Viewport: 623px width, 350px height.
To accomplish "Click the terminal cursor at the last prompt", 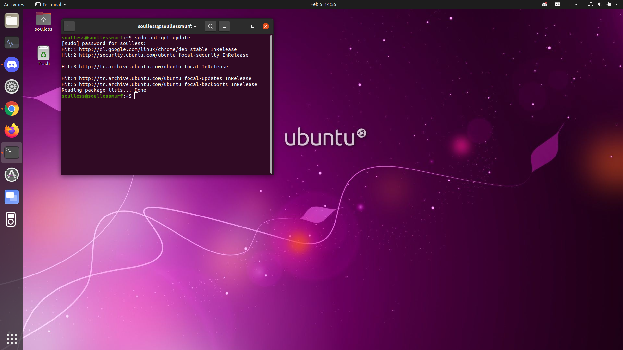I will click(x=136, y=96).
